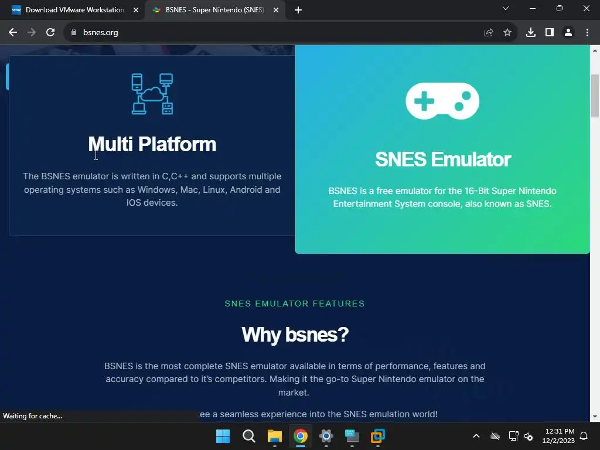Bookmark this page with the star
This screenshot has width=600, height=450.
507,33
